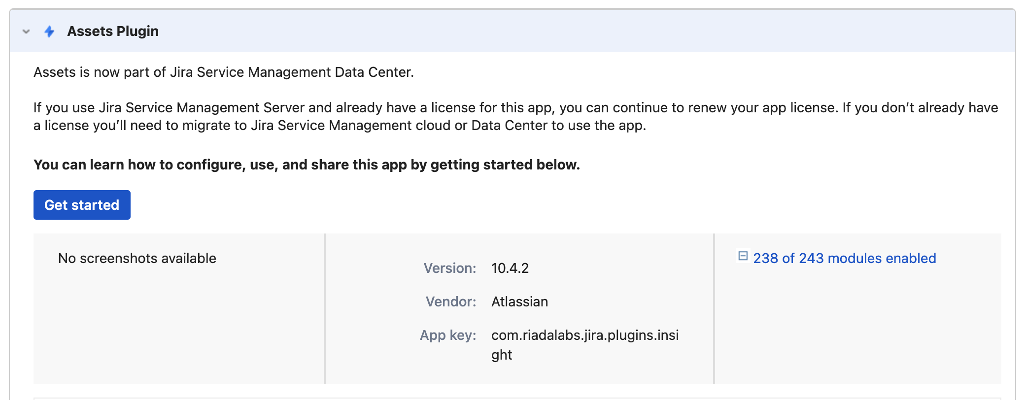Click the No screenshots available text

point(137,258)
